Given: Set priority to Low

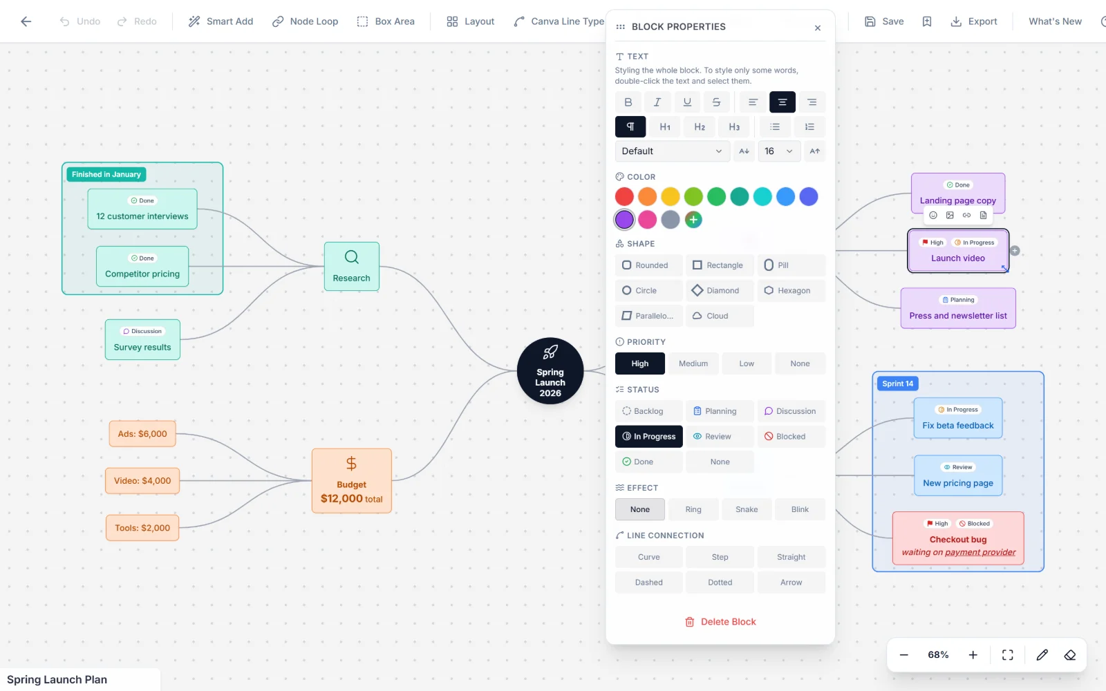Looking at the screenshot, I should click(x=747, y=363).
